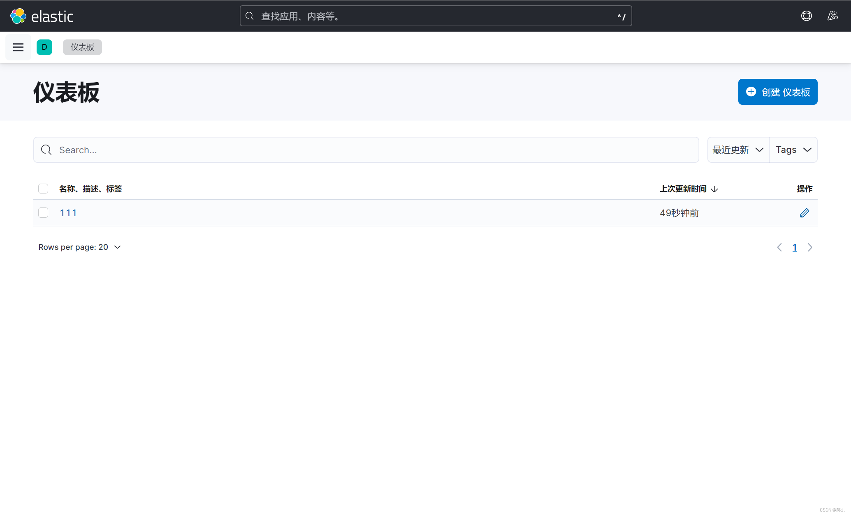Click the 名称、描述、标签 column header
The width and height of the screenshot is (851, 516).
(x=90, y=189)
